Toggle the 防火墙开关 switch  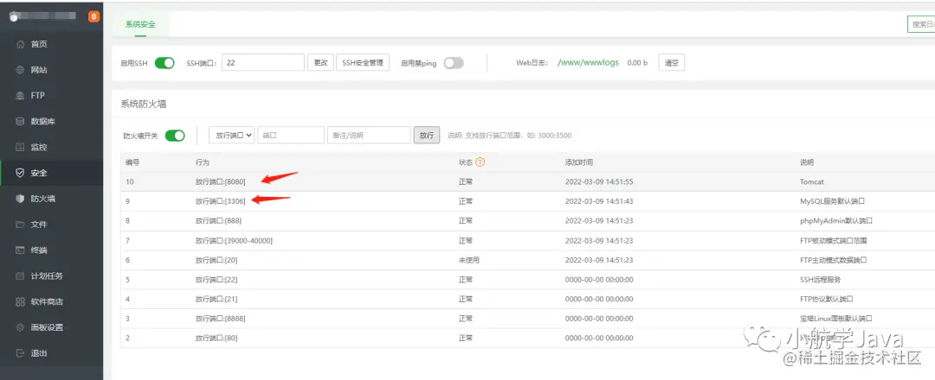tap(175, 136)
